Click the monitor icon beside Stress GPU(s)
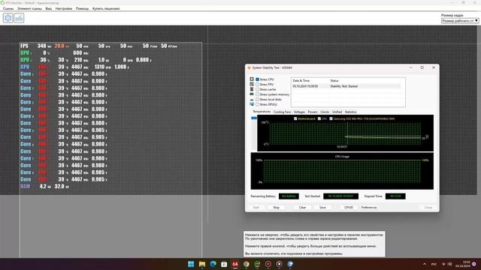Image resolution: width=481 pixels, height=270 pixels. pyautogui.click(x=252, y=104)
